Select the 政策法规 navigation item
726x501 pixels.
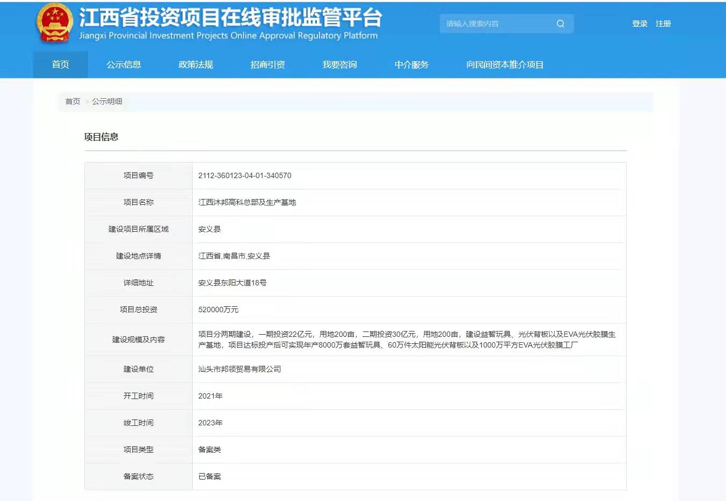click(195, 65)
